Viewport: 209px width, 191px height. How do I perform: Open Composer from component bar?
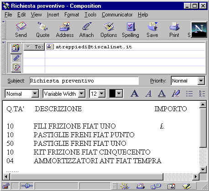(x=187, y=186)
